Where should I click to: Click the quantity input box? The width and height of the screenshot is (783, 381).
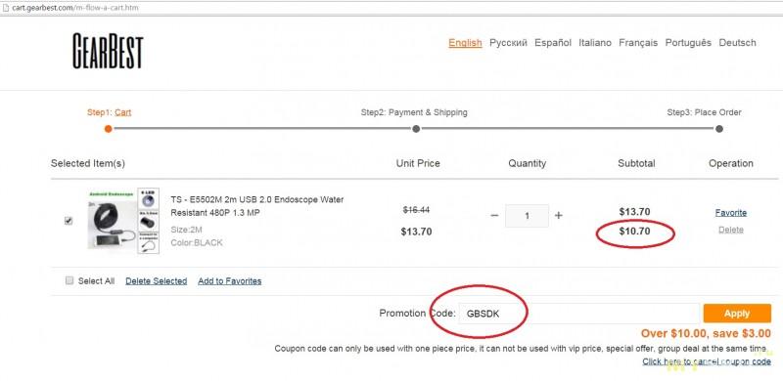point(527,216)
